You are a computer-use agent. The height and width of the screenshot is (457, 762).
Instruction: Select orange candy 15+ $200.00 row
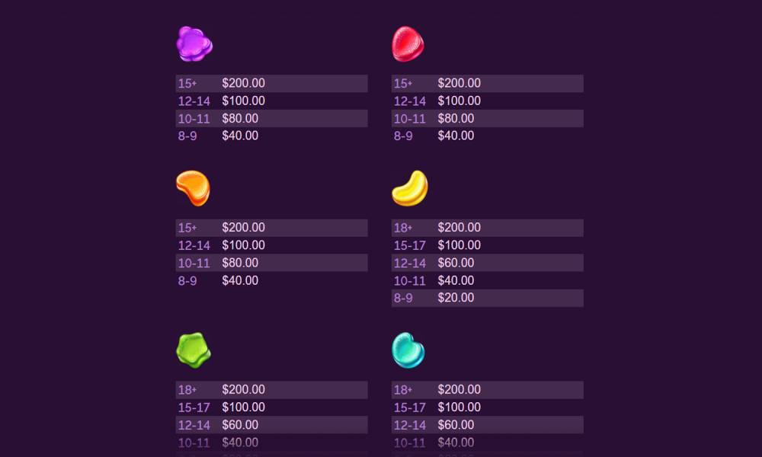272,228
